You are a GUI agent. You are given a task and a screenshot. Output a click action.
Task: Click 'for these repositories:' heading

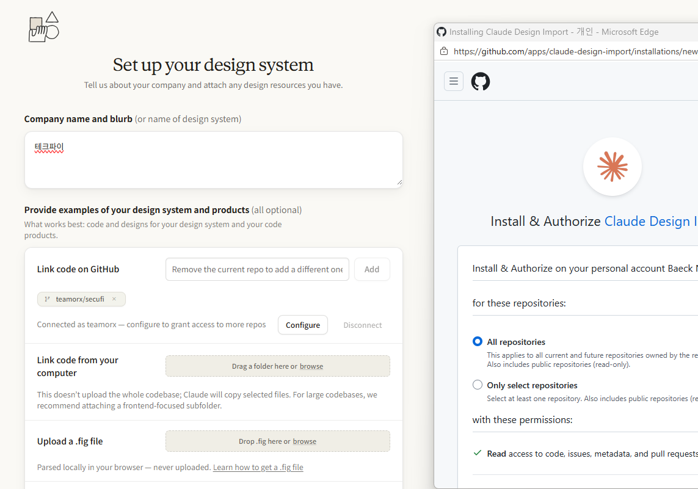(519, 303)
